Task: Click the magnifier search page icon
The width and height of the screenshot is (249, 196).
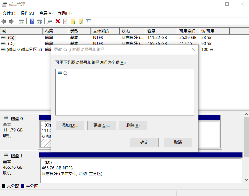Action: 81,22
